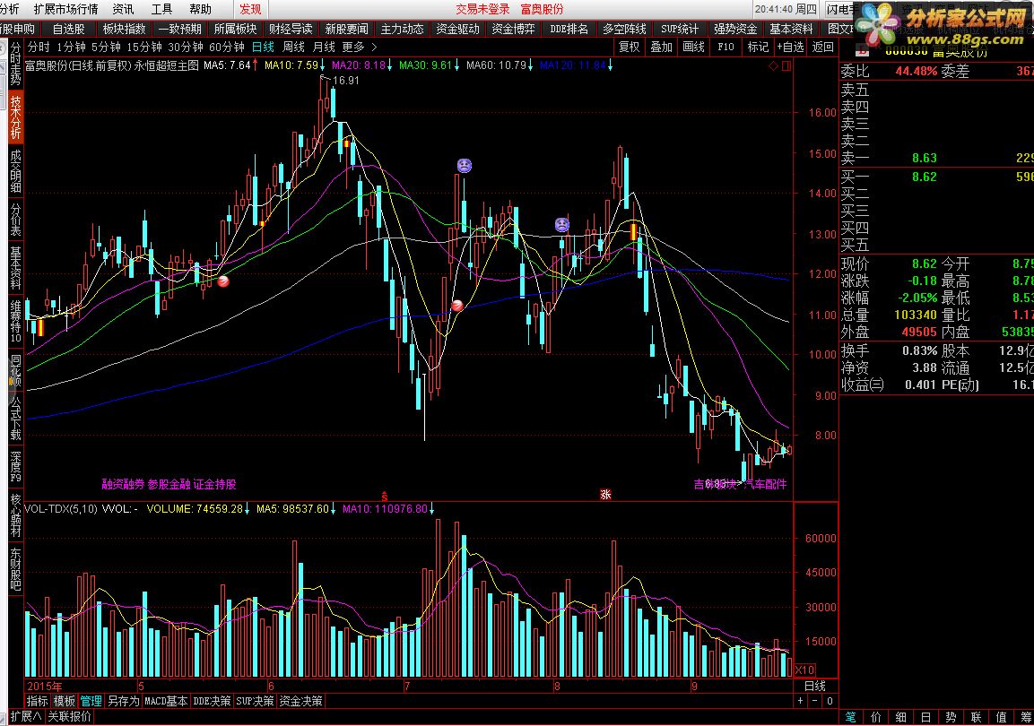Select the 资金决策 indicator tab
Image resolution: width=1034 pixels, height=726 pixels.
(x=300, y=701)
